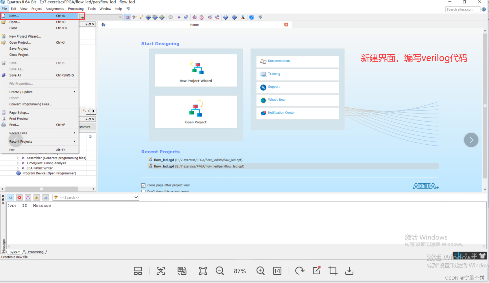Expand the EDA Netlist Writer tree node
This screenshot has width=489, height=283.
click(18, 168)
